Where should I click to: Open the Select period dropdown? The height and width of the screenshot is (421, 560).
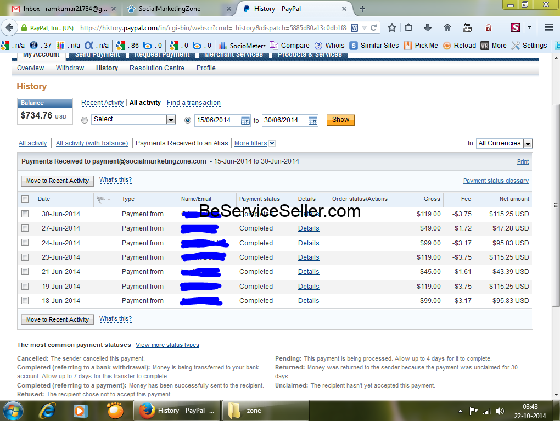[133, 119]
